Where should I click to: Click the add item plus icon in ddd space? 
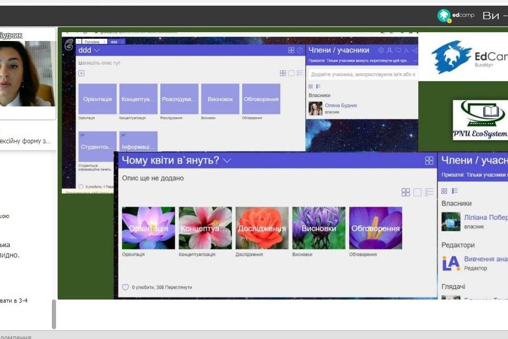tap(81, 73)
